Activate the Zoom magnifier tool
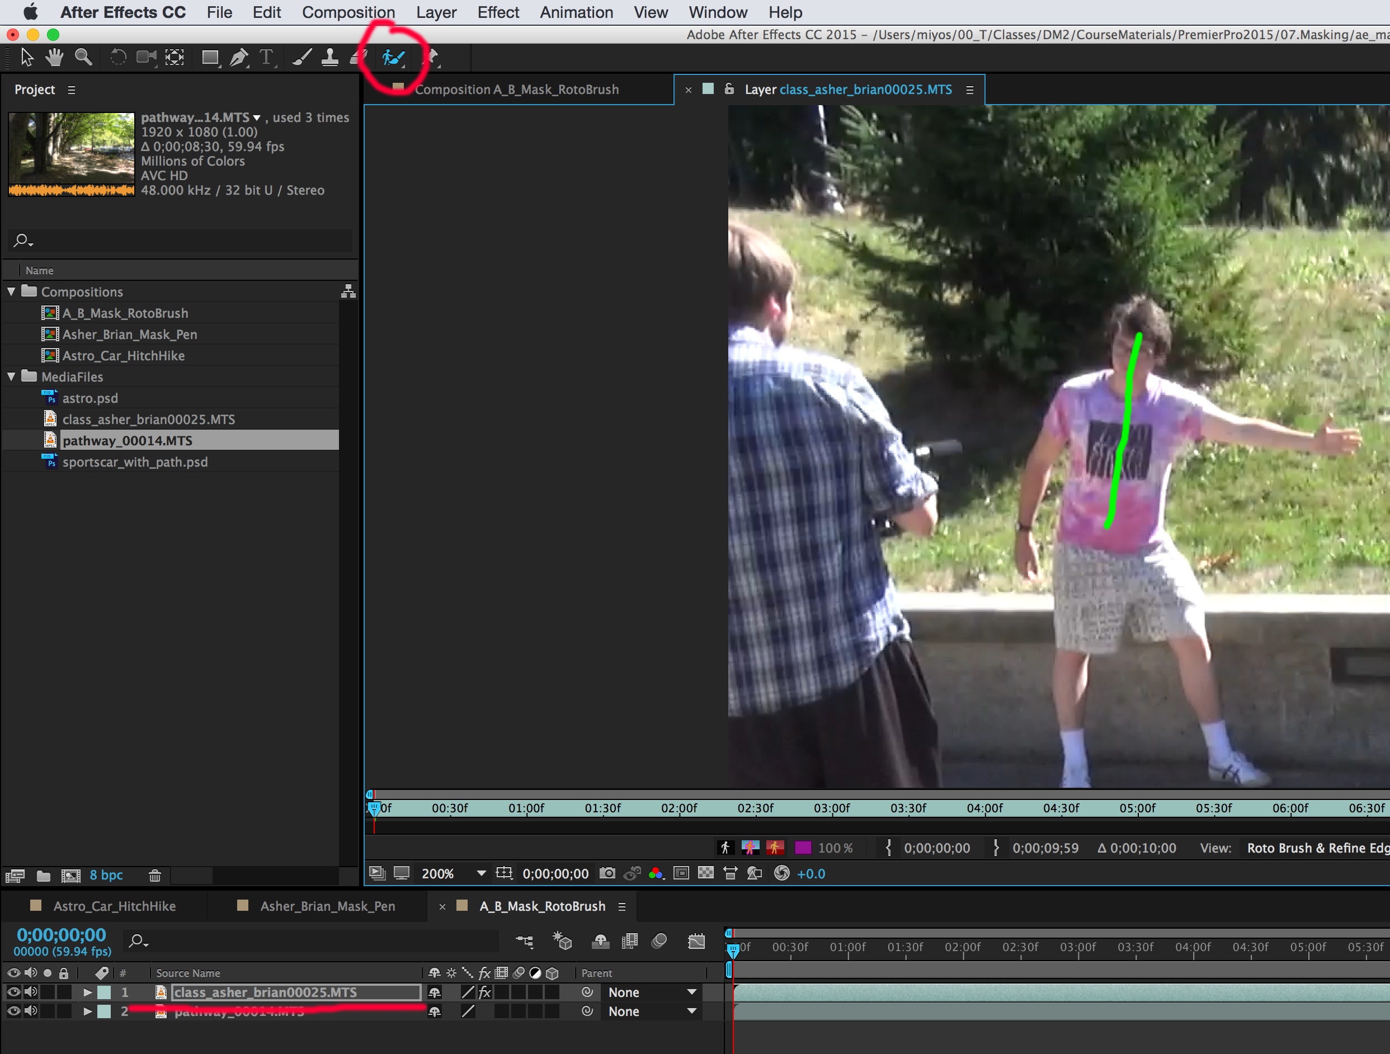 pos(83,58)
